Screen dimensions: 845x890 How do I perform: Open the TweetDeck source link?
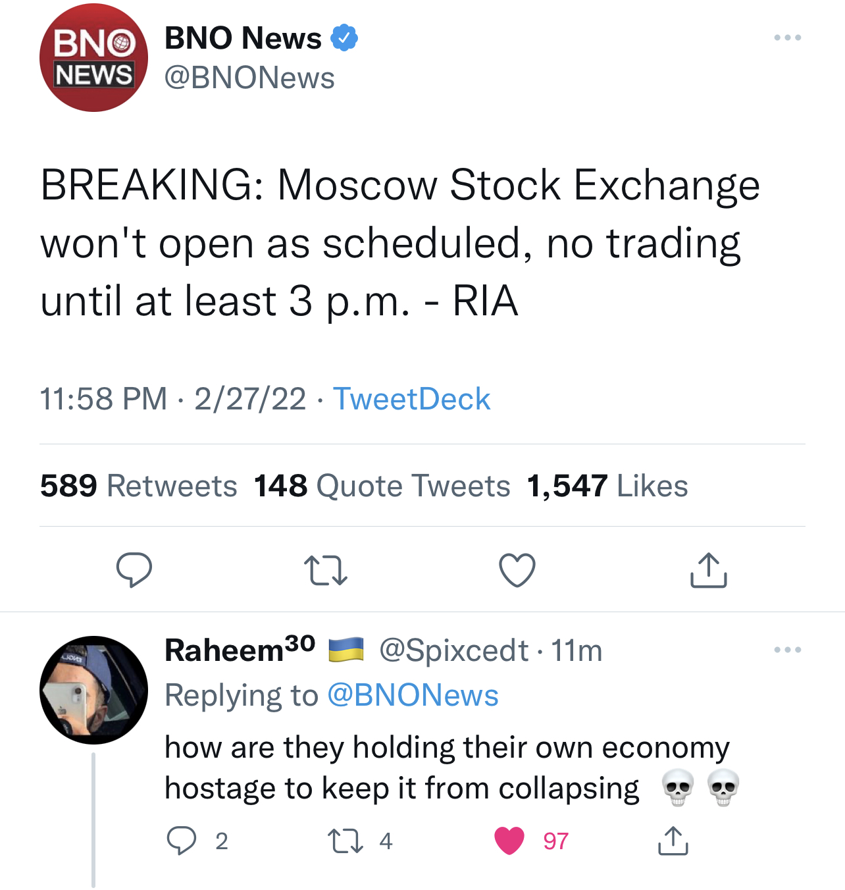click(x=411, y=399)
